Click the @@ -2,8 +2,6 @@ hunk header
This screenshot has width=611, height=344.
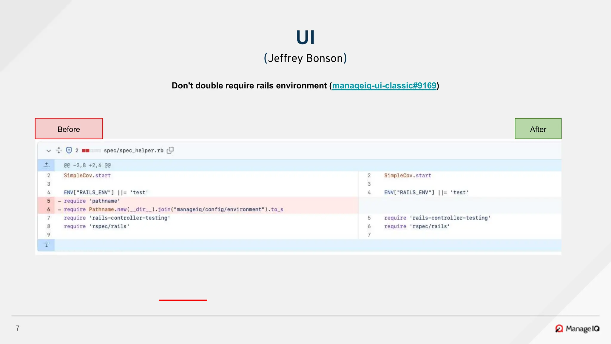[x=87, y=165]
